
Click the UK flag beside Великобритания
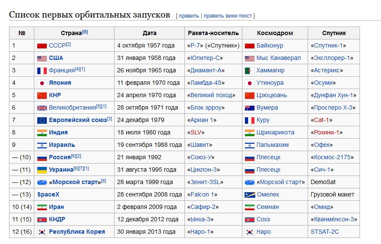click(42, 108)
